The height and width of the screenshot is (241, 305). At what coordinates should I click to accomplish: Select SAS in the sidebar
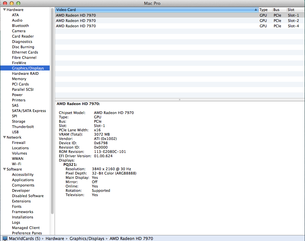[15, 105]
